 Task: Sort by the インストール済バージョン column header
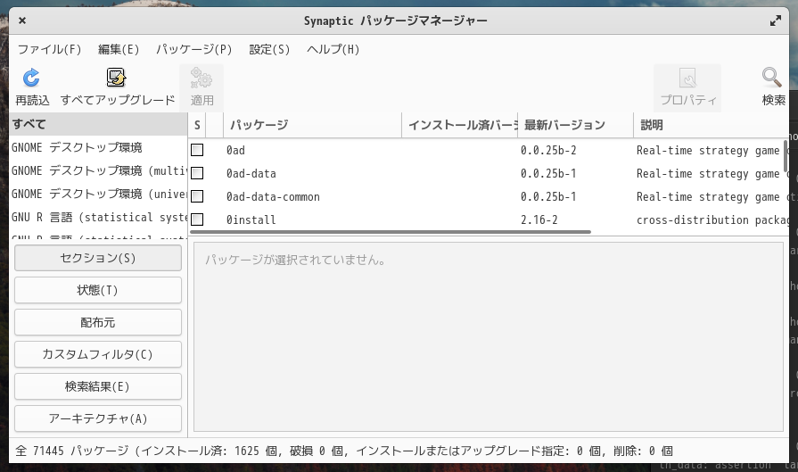tap(460, 125)
